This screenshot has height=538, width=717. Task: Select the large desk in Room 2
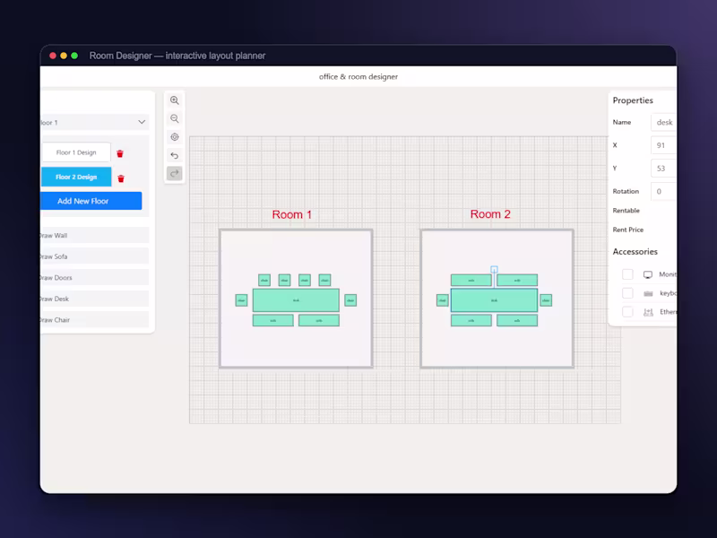[x=494, y=300]
